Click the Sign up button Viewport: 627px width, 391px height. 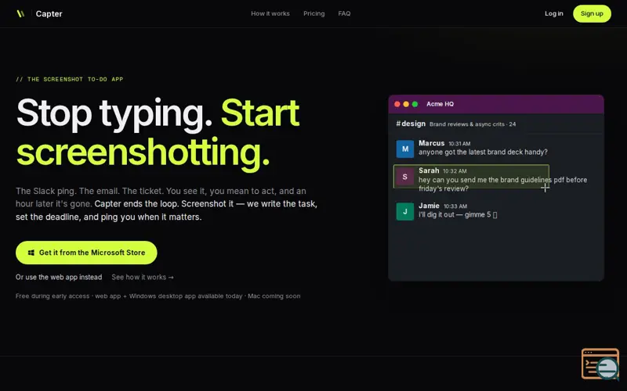[592, 13]
